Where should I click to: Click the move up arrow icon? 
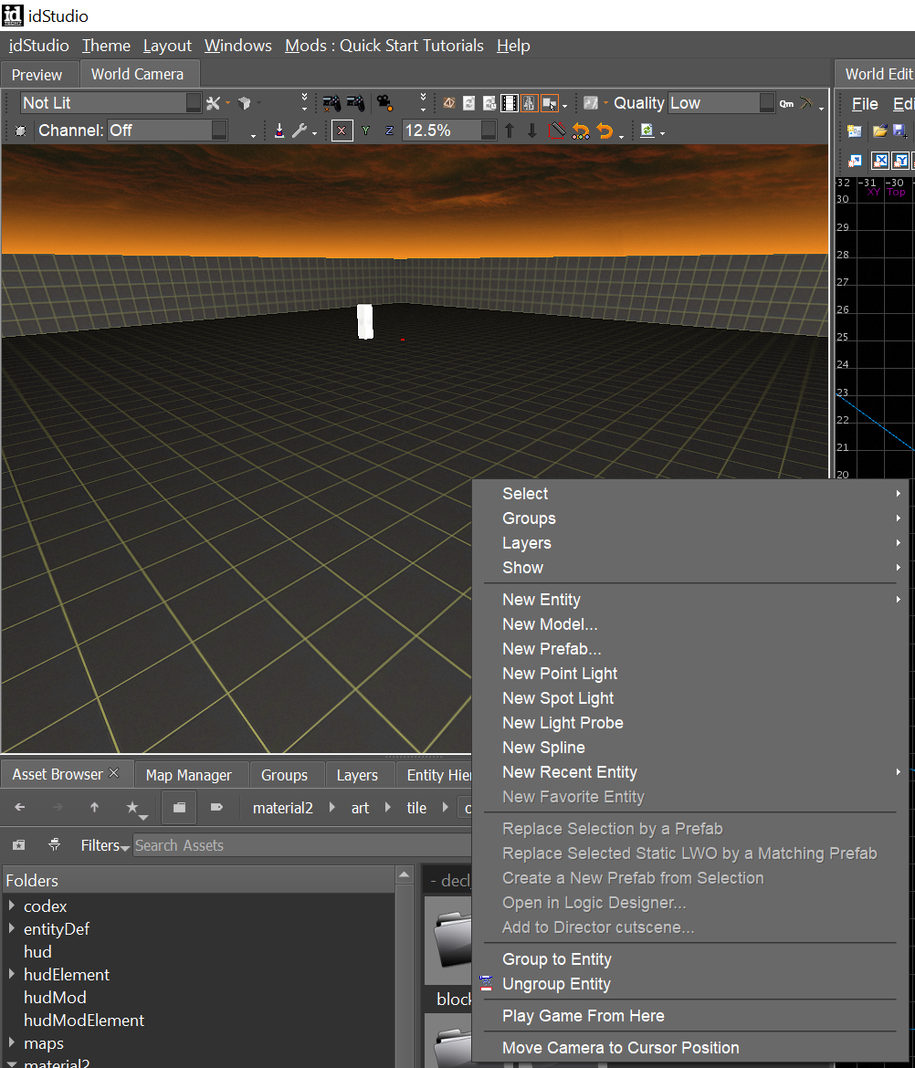(510, 131)
